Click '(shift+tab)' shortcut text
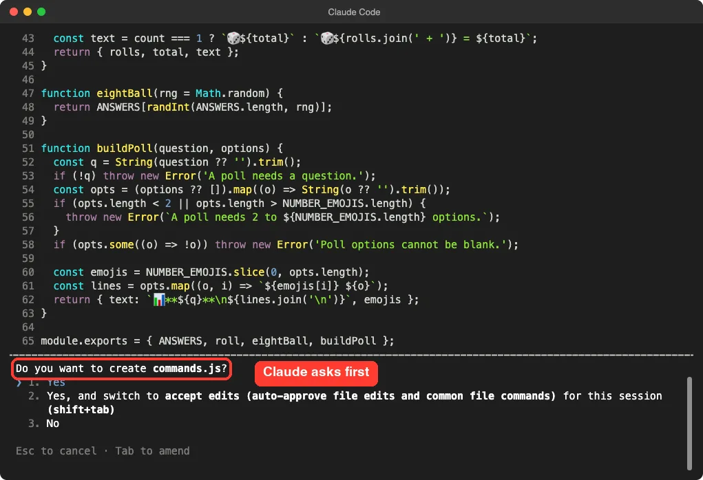The image size is (703, 480). (81, 410)
